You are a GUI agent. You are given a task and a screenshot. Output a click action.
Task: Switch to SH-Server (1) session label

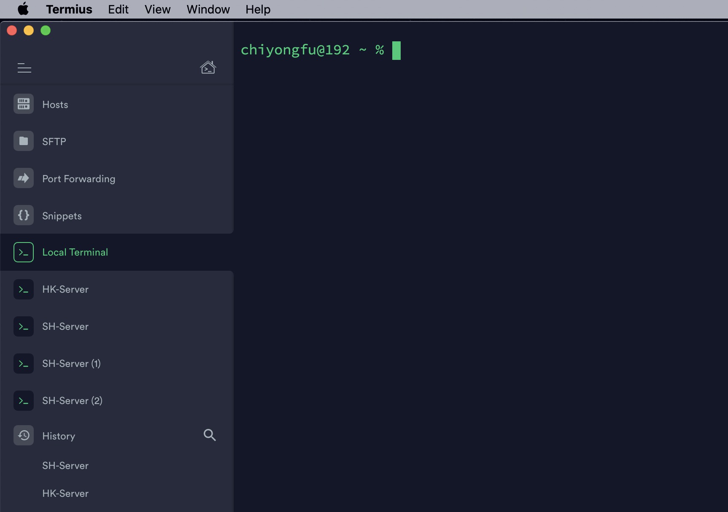[x=71, y=364]
